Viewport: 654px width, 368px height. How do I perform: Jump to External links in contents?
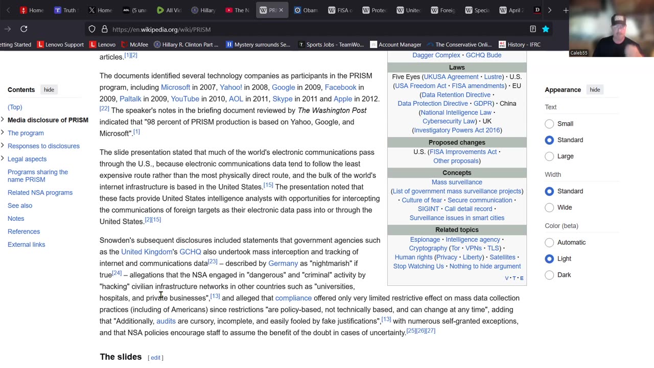coord(26,244)
